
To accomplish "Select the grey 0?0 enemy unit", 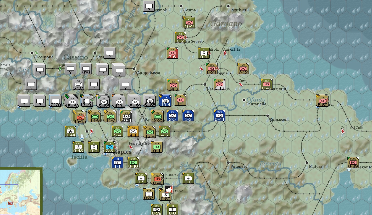I will click(86, 69).
